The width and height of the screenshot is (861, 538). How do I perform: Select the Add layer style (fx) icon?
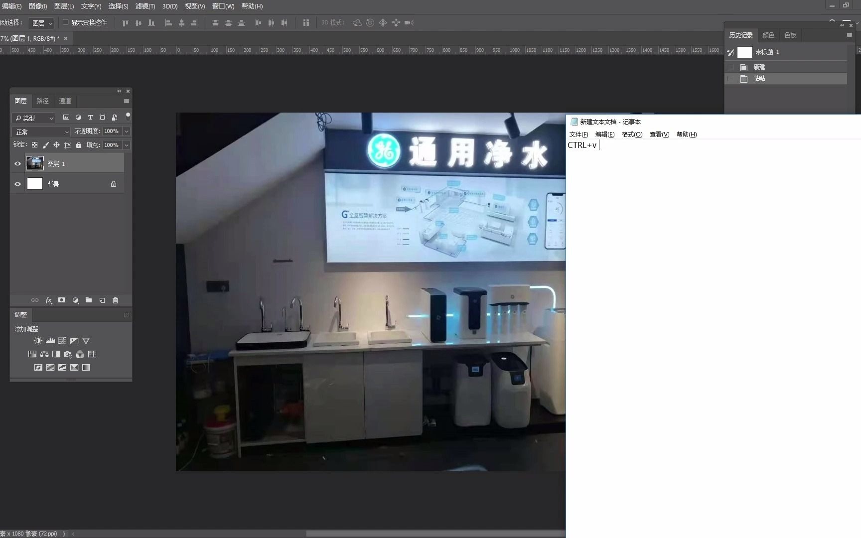(48, 300)
